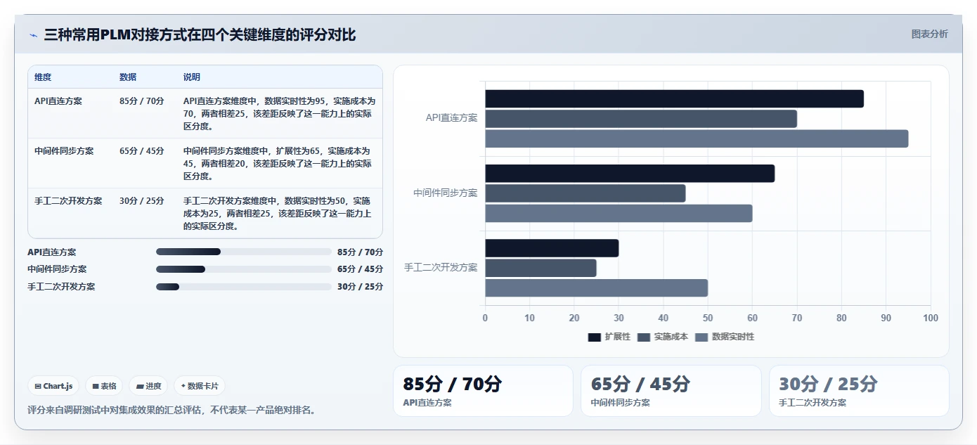Click the 50 数据实时性 bar for 手工二次开发方案

pos(596,288)
